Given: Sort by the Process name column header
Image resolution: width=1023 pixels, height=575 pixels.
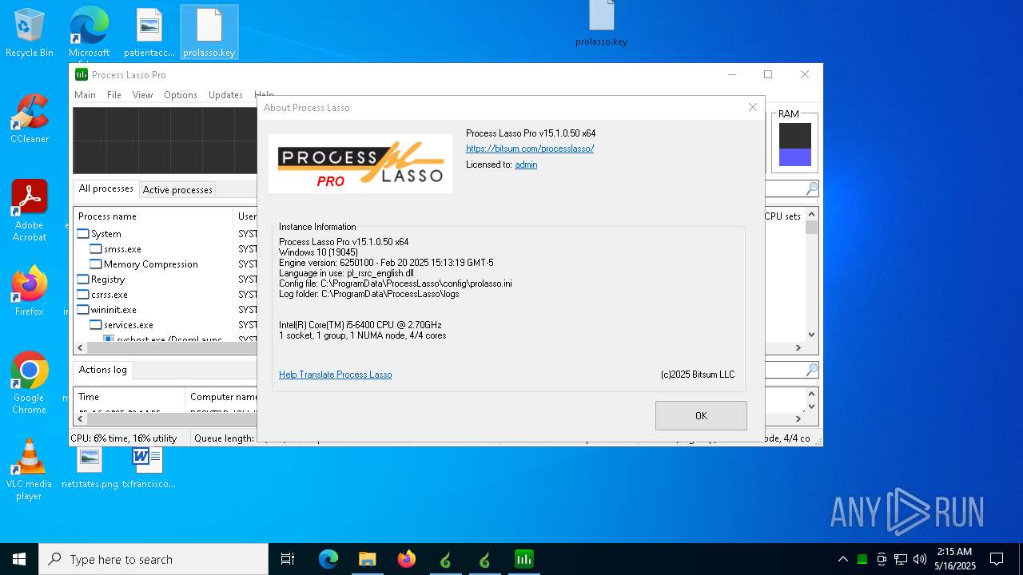Looking at the screenshot, I should click(x=153, y=216).
